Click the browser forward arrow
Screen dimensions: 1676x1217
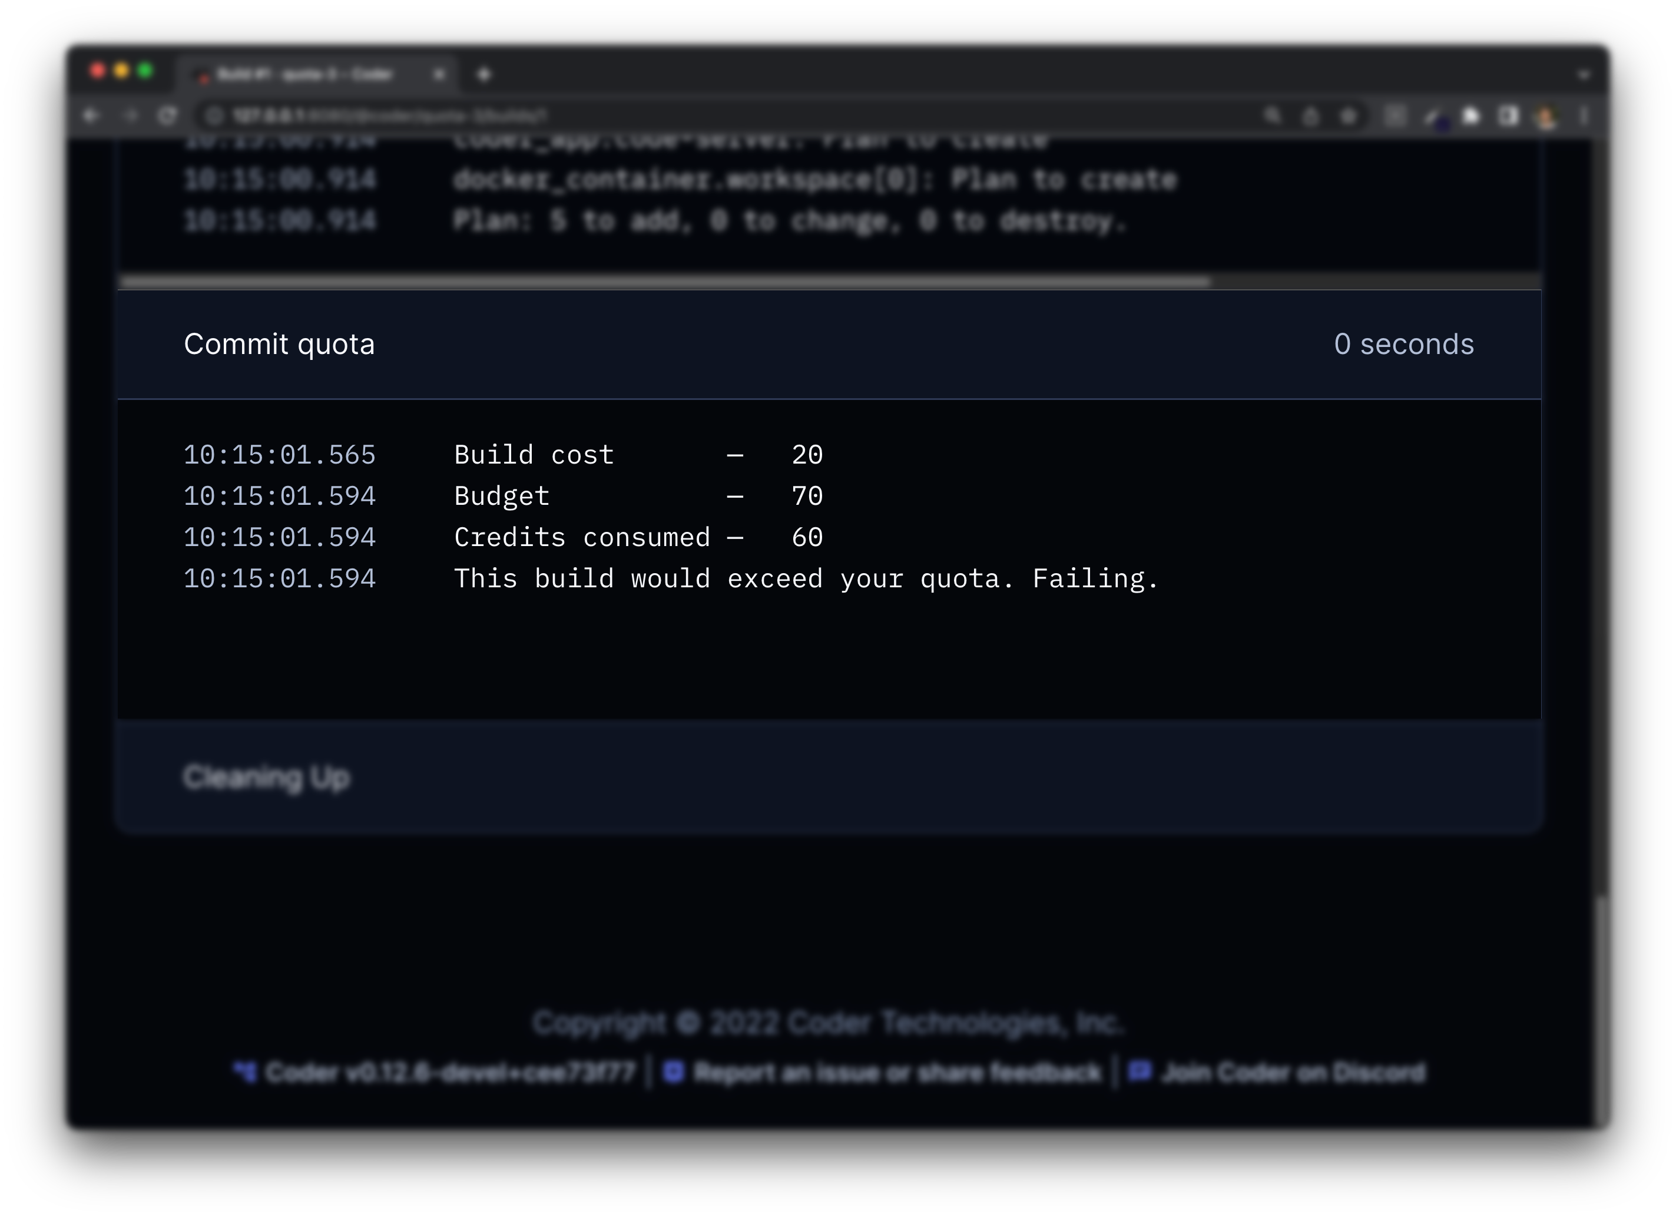(x=130, y=115)
